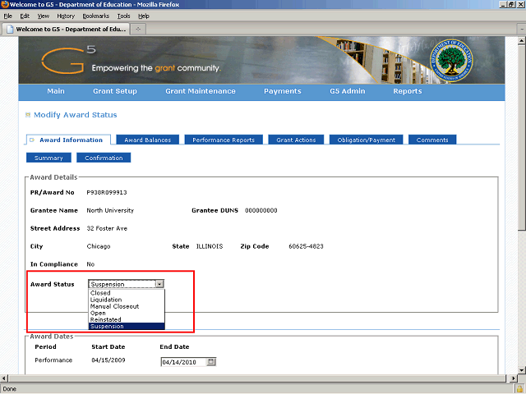Image resolution: width=526 pixels, height=394 pixels.
Task: Open the Bookmarks menu
Action: pyautogui.click(x=96, y=16)
